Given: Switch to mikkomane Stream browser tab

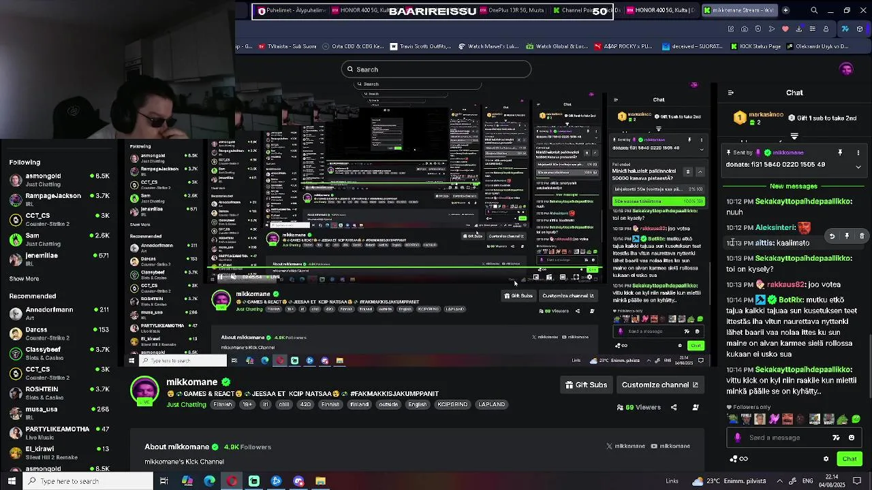Looking at the screenshot, I should pos(740,10).
